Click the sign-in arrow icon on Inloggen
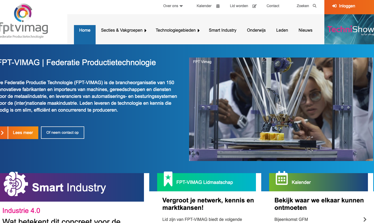This screenshot has width=374, height=223. click(x=334, y=6)
